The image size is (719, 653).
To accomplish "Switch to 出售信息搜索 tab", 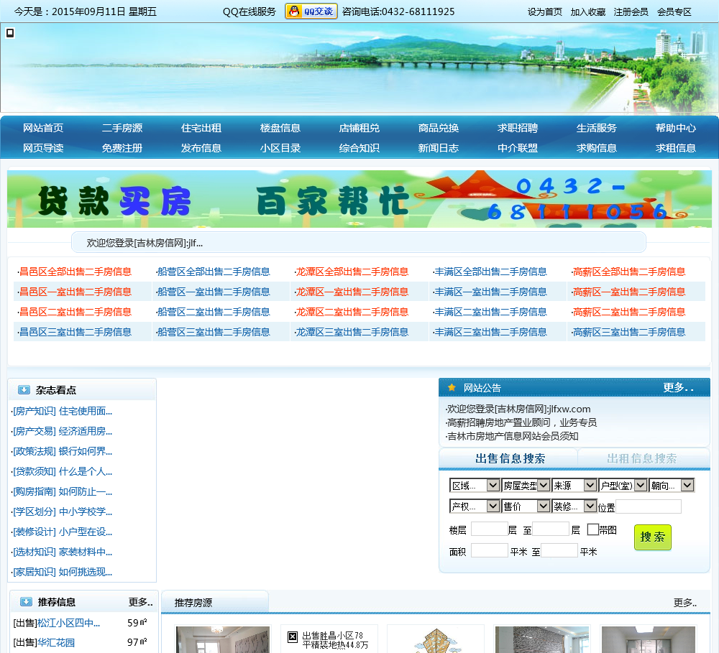I will pyautogui.click(x=510, y=458).
